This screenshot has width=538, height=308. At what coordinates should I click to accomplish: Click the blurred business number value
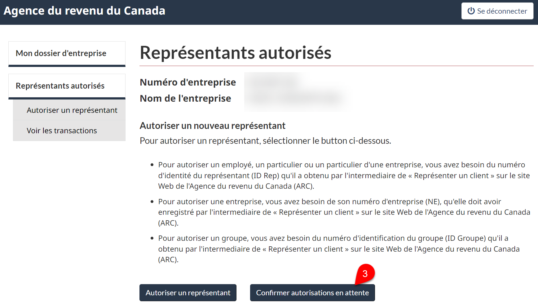[x=275, y=82]
